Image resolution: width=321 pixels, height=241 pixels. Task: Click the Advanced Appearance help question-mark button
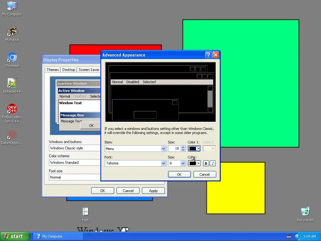tap(208, 55)
